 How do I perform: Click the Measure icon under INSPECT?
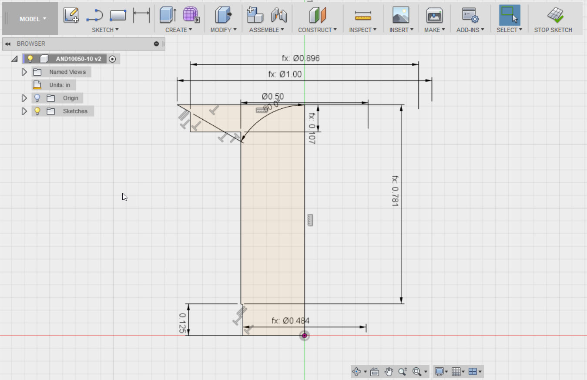pyautogui.click(x=362, y=14)
